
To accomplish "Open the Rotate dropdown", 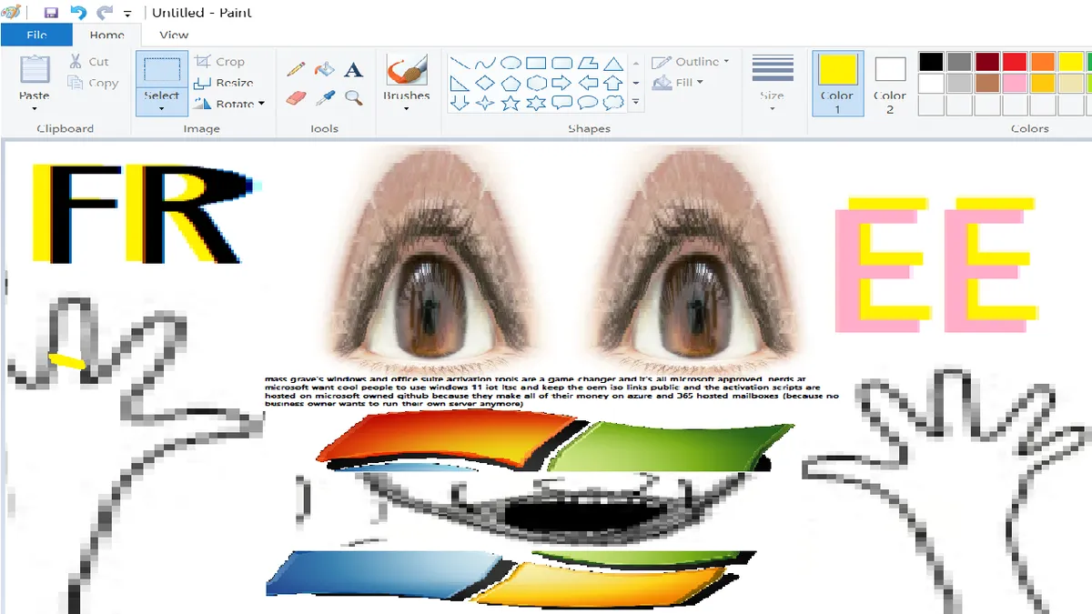I will [x=228, y=104].
